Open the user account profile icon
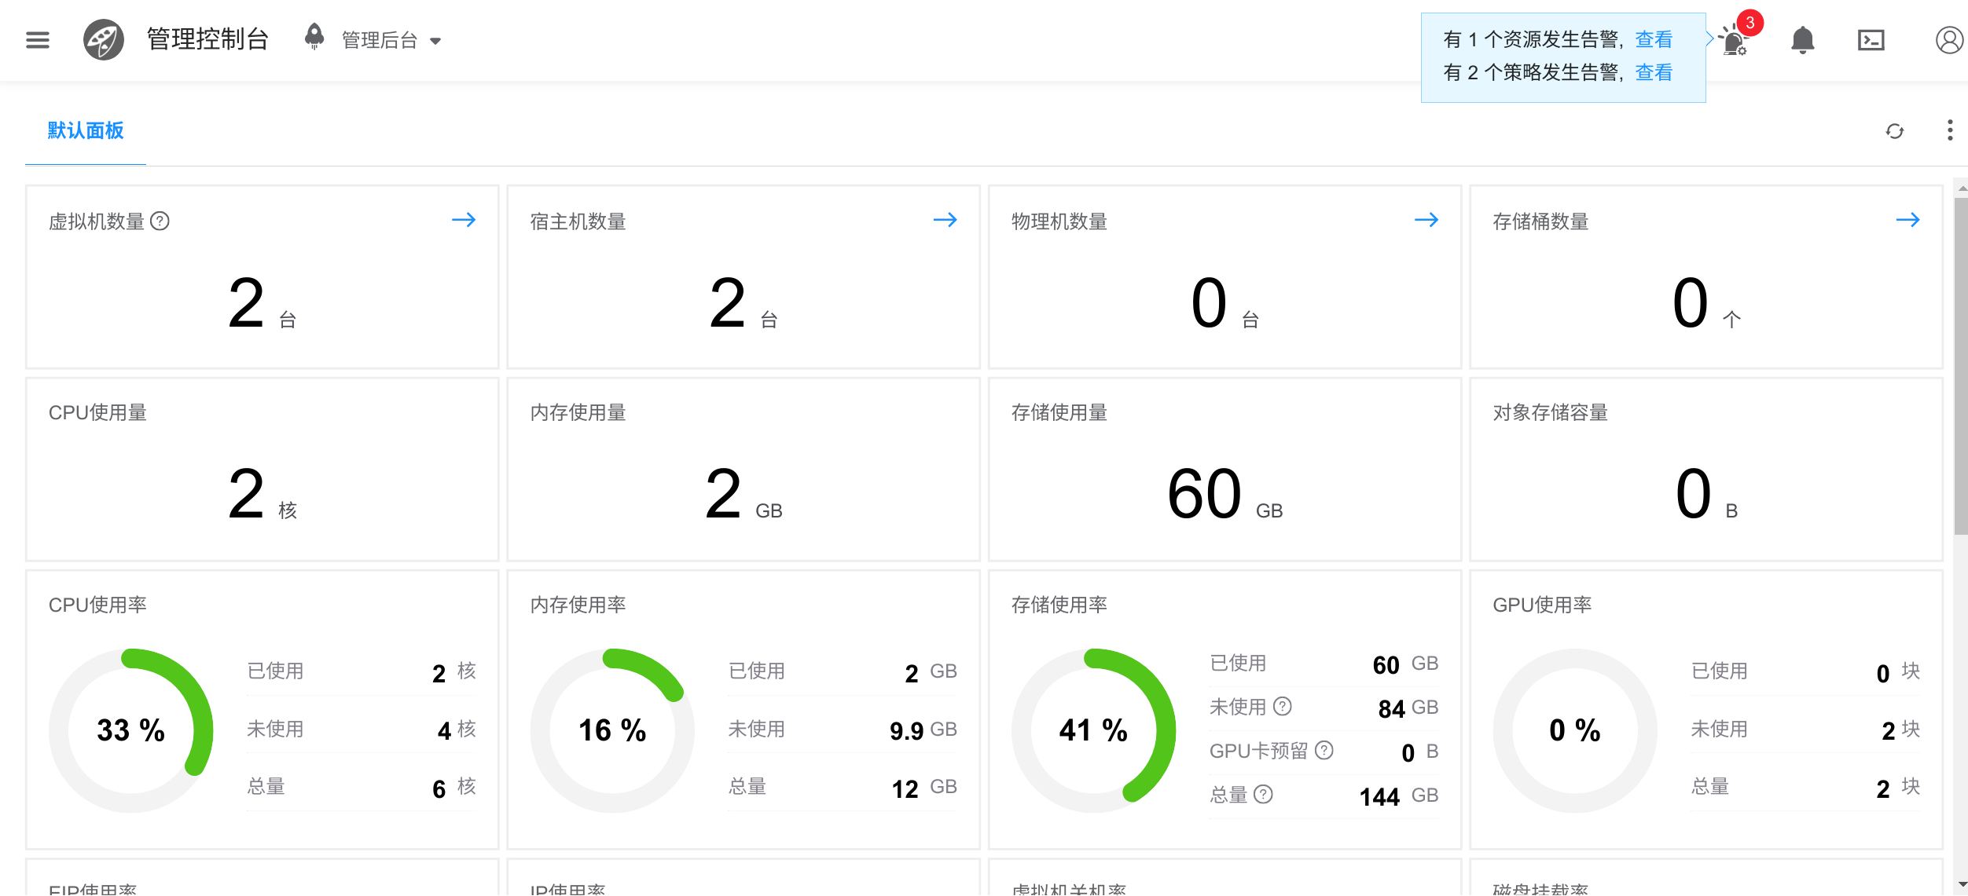Screen dimensions: 1968x896 1948,40
